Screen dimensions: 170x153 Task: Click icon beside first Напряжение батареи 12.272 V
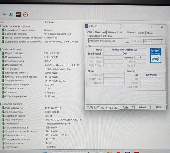point(3,84)
